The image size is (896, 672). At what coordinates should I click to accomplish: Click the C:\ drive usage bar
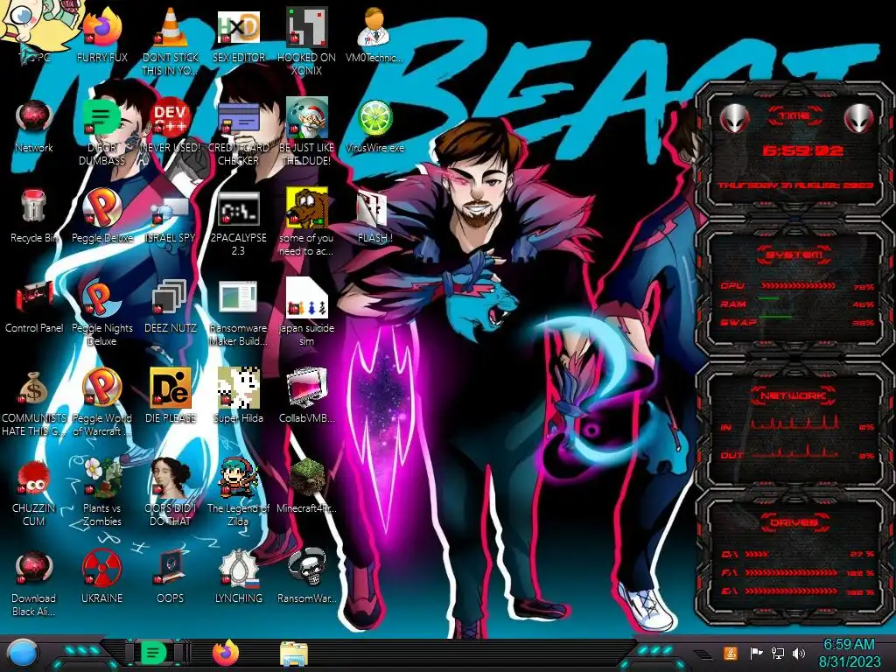[x=791, y=554]
